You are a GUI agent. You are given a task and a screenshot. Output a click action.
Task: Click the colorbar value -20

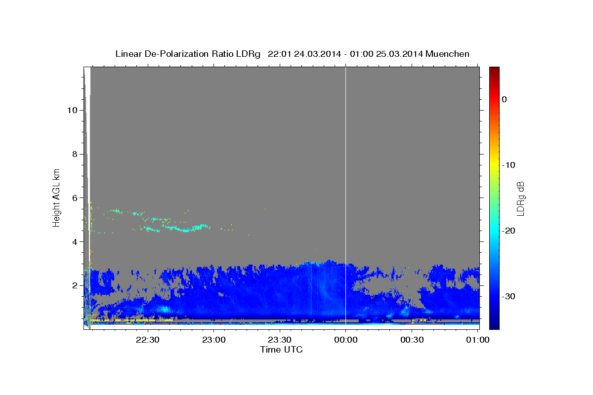[508, 231]
